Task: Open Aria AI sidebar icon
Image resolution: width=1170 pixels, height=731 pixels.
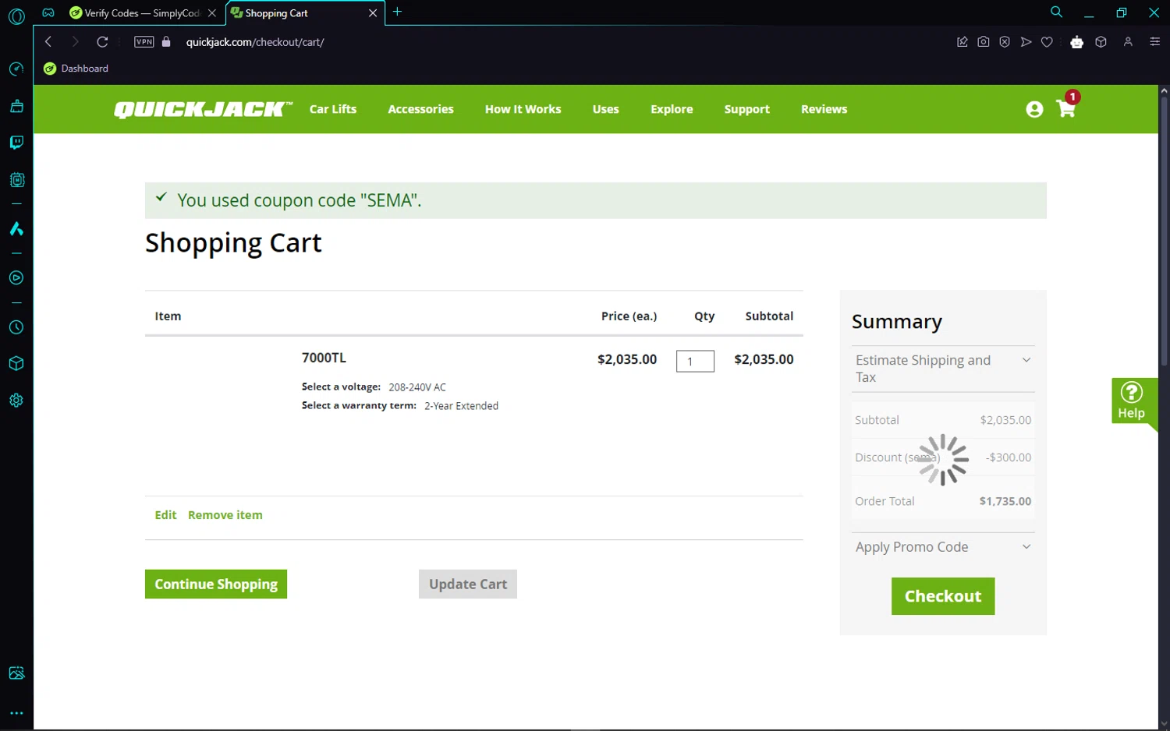Action: [x=16, y=228]
